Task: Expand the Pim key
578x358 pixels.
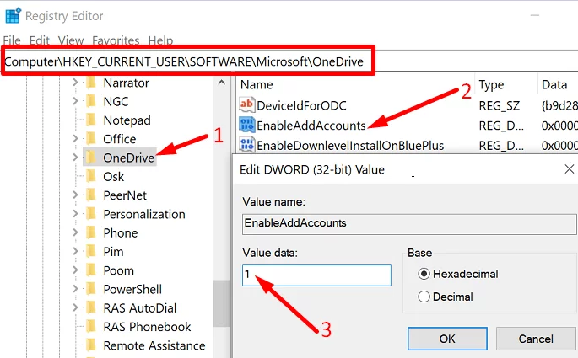Action: [x=75, y=251]
